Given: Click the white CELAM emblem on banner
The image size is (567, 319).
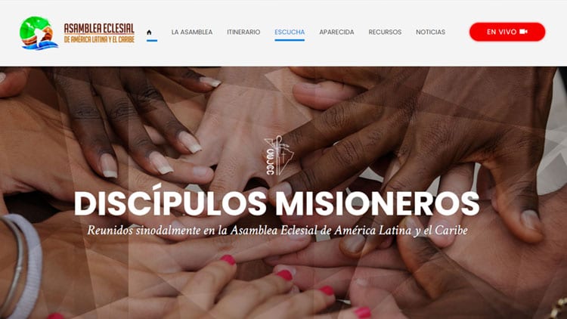Looking at the screenshot, I should point(279,156).
